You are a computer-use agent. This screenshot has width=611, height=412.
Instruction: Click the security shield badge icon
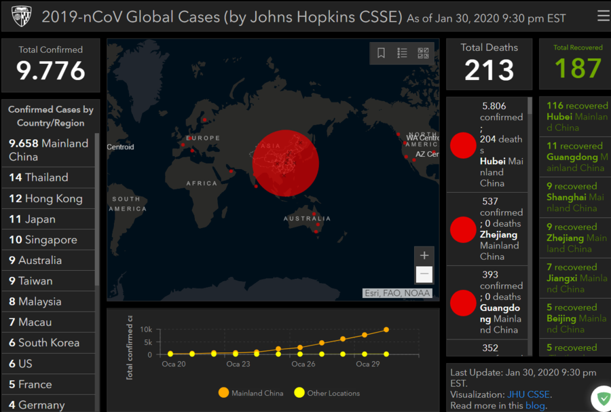[604, 398]
